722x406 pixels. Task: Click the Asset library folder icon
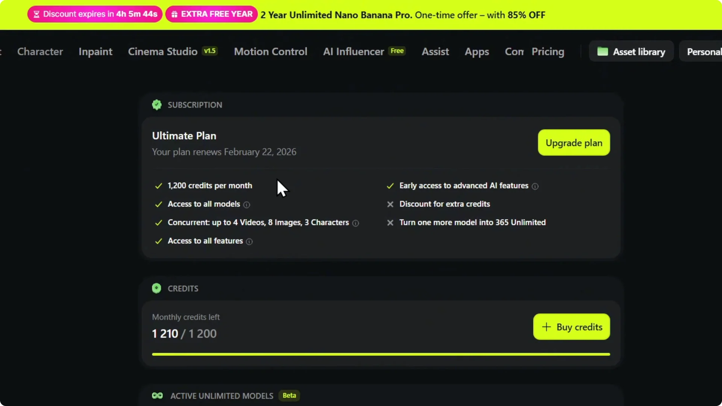tap(603, 52)
